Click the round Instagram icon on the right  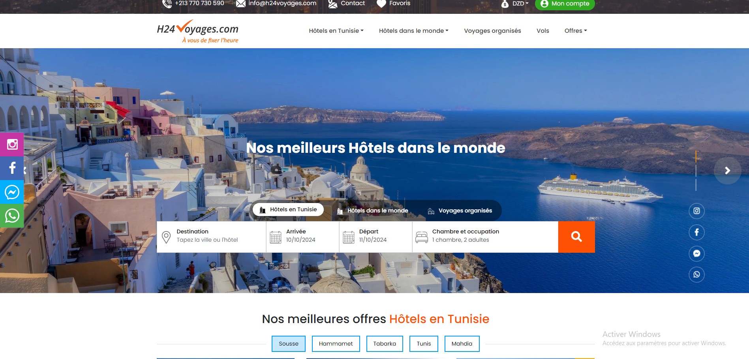click(x=696, y=211)
